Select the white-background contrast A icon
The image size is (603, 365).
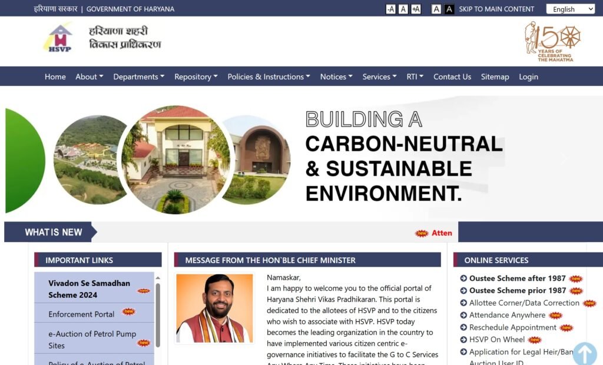click(436, 9)
